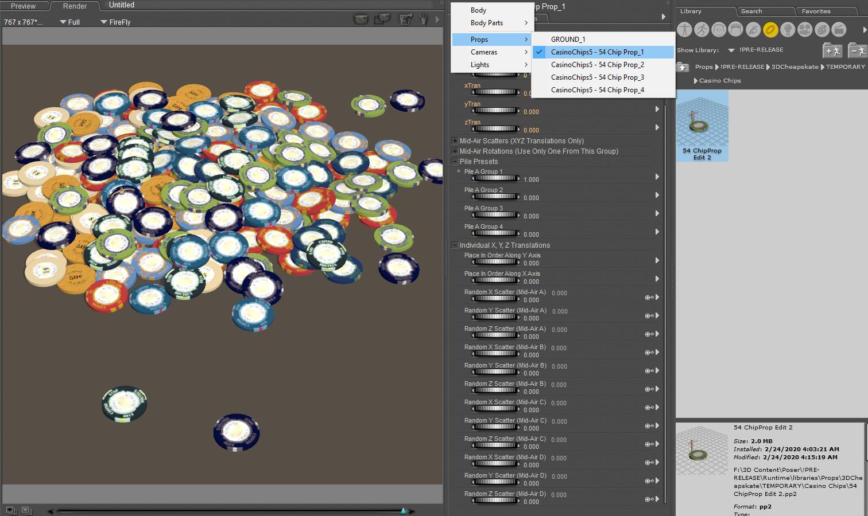Click the render camera icon
The height and width of the screenshot is (516, 868).
pos(361,19)
